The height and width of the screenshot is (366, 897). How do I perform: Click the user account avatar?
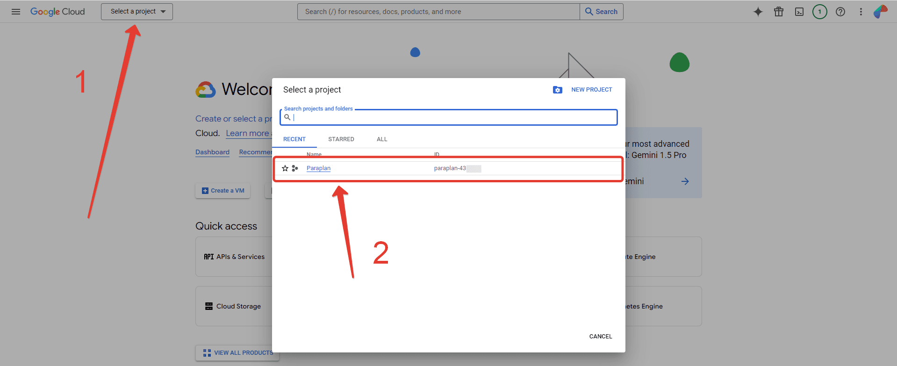coord(880,12)
